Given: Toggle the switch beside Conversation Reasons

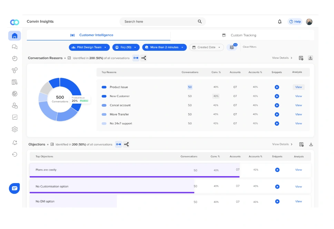Looking at the screenshot, I should coord(136,58).
